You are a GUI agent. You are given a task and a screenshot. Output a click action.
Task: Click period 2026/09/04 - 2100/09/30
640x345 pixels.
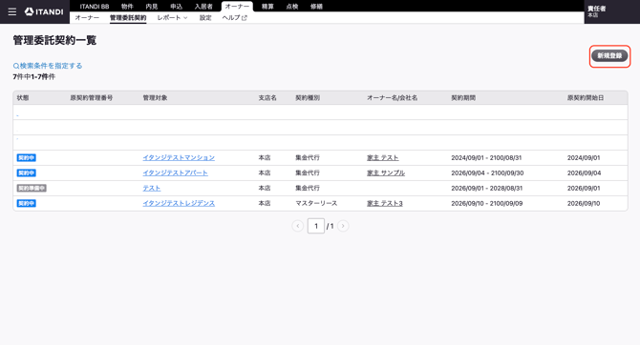click(487, 172)
